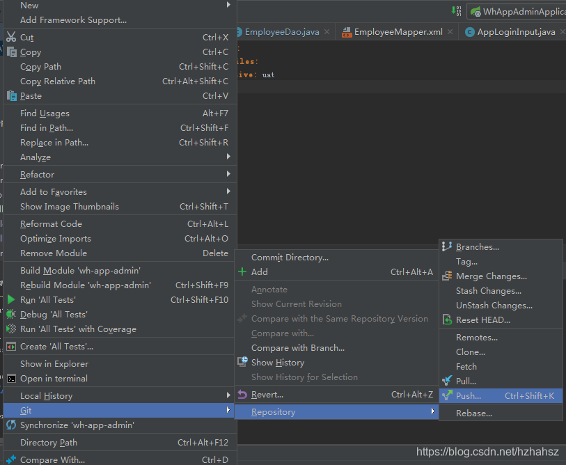Click the Pull arrow icon
The image size is (566, 465).
click(447, 381)
